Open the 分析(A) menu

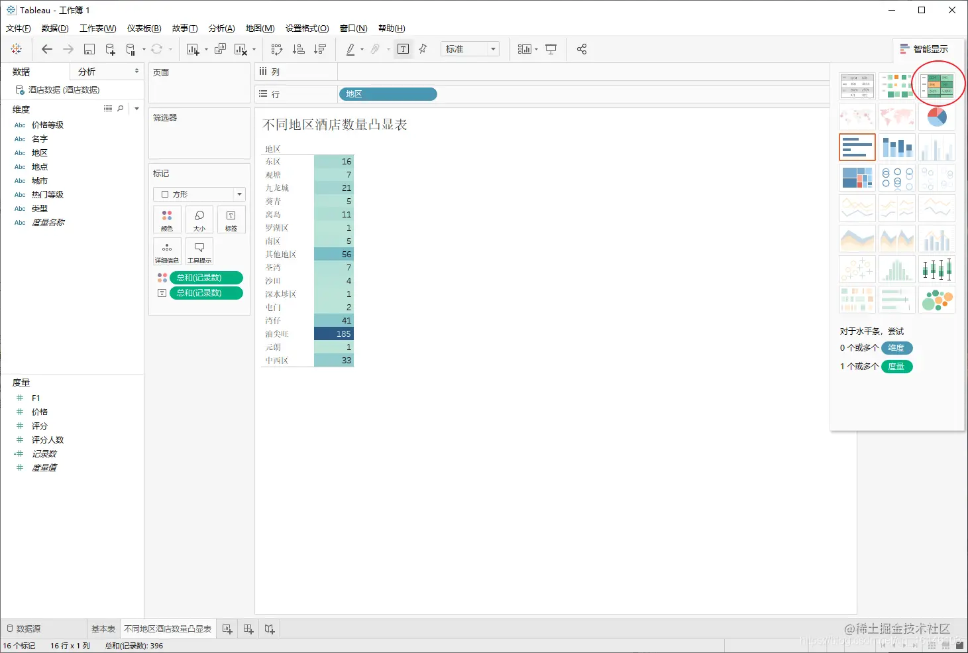pyautogui.click(x=222, y=29)
